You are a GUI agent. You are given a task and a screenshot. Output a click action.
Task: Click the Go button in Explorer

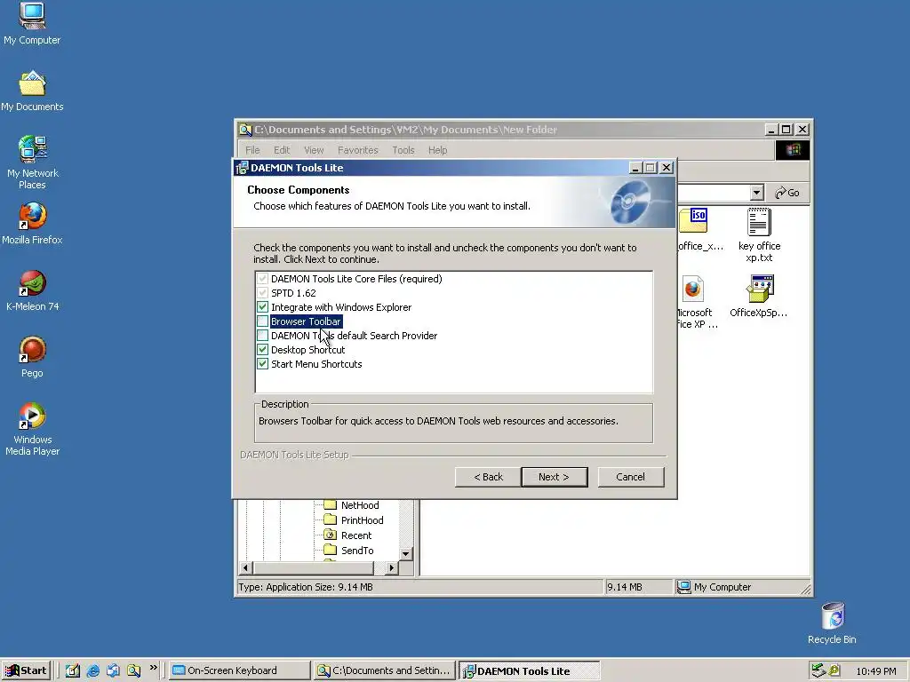[x=787, y=193]
